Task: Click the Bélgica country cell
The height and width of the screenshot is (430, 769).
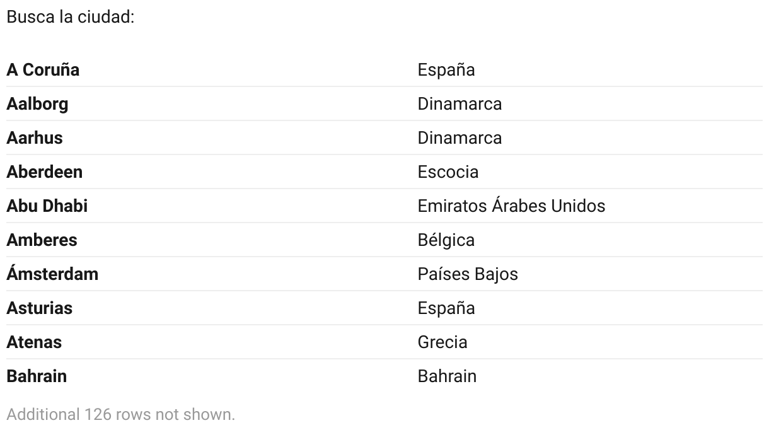Action: pyautogui.click(x=446, y=240)
